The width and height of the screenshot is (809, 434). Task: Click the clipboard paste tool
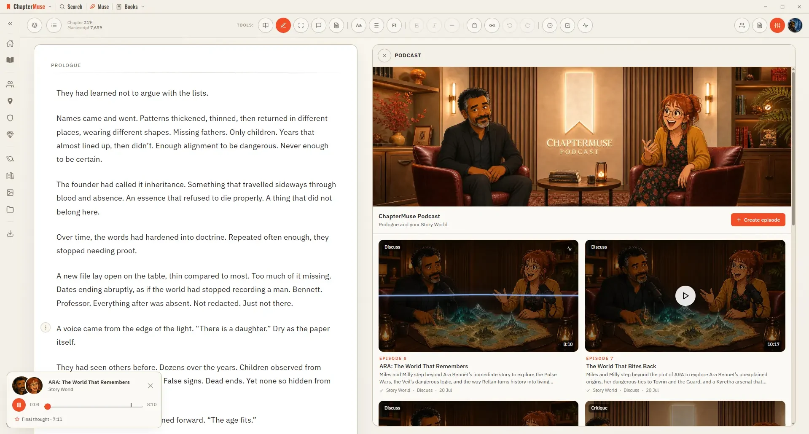click(474, 25)
